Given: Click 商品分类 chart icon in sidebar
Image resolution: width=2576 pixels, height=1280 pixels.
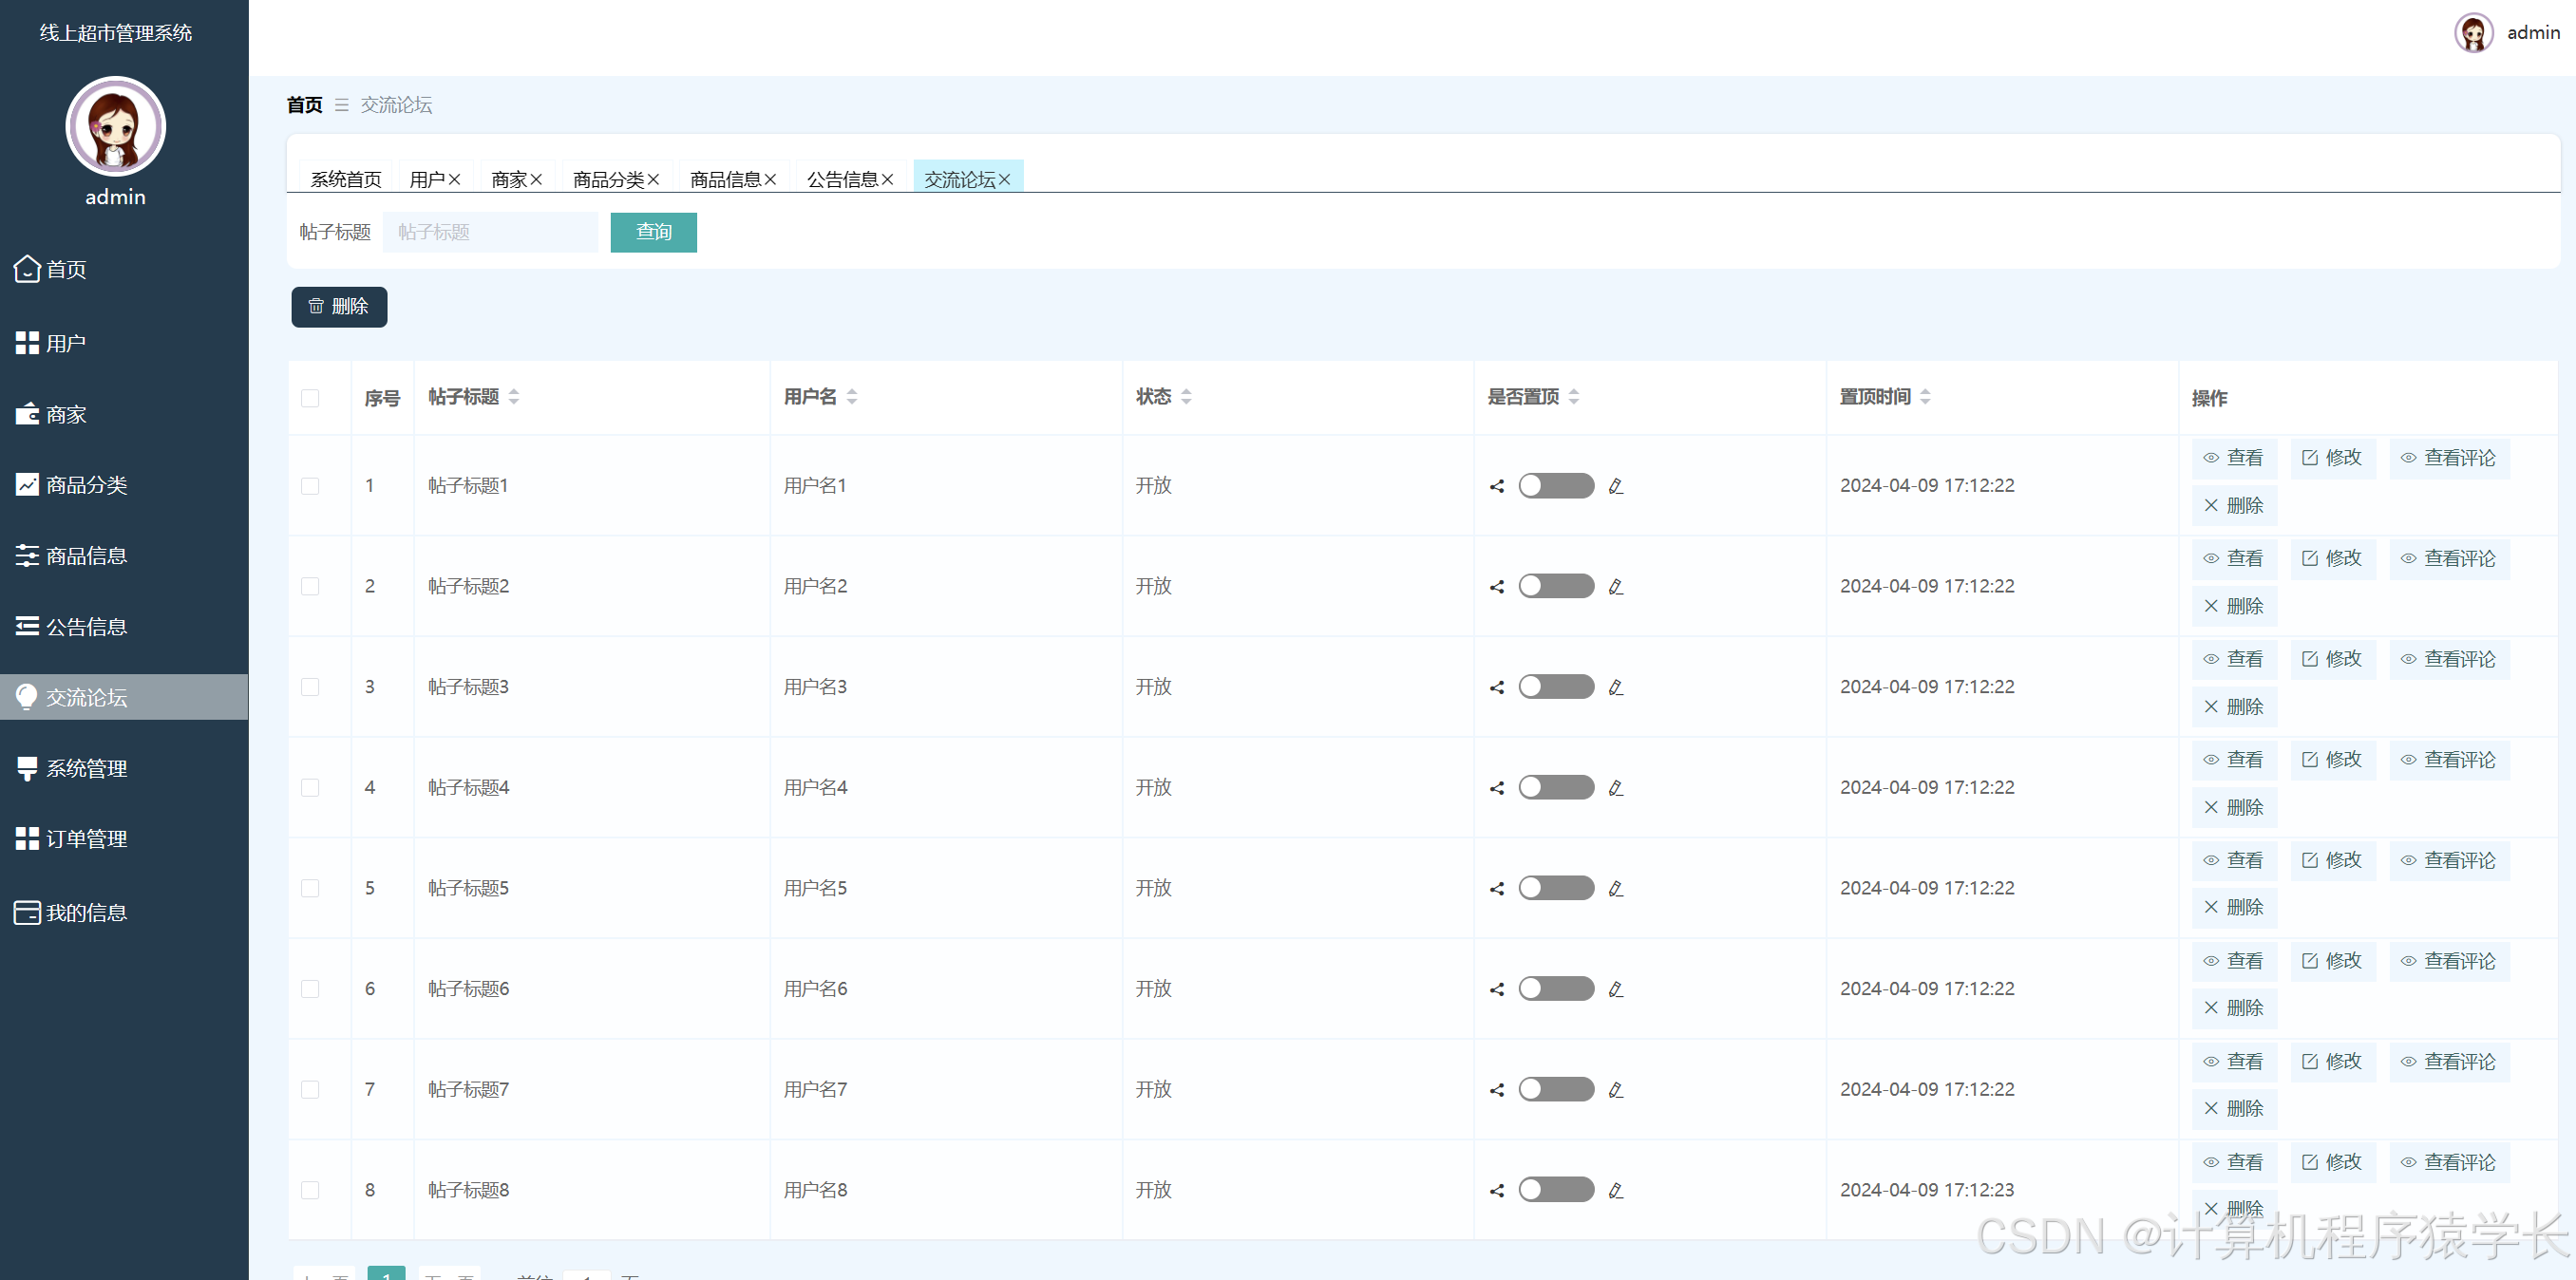Looking at the screenshot, I should [x=27, y=485].
